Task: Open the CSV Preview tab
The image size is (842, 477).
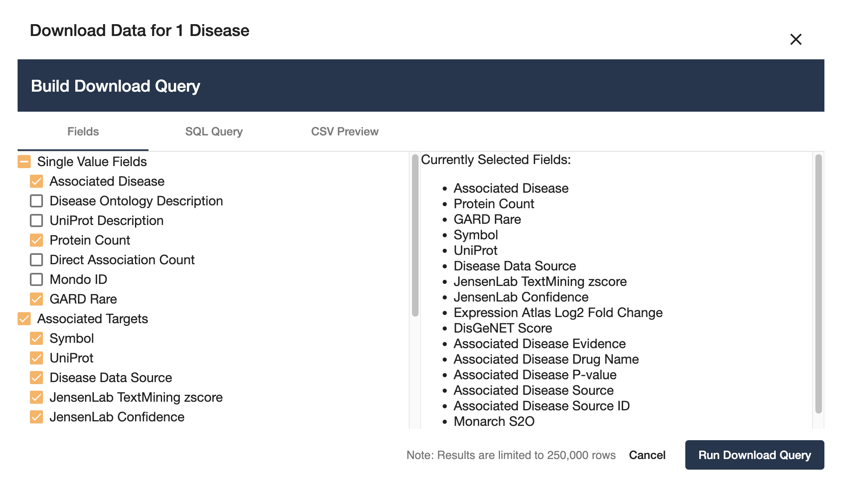Action: pyautogui.click(x=345, y=131)
